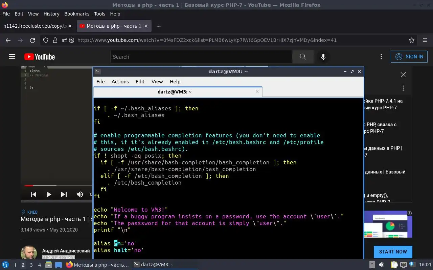Click inside the YouTube search field
Screen dimensions: 433x270
201,57
